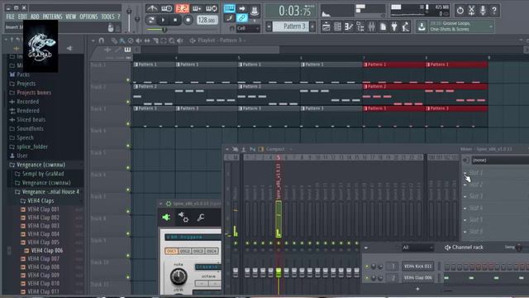
Task: Open mixer Slot 3 arrow
Action: (x=465, y=197)
